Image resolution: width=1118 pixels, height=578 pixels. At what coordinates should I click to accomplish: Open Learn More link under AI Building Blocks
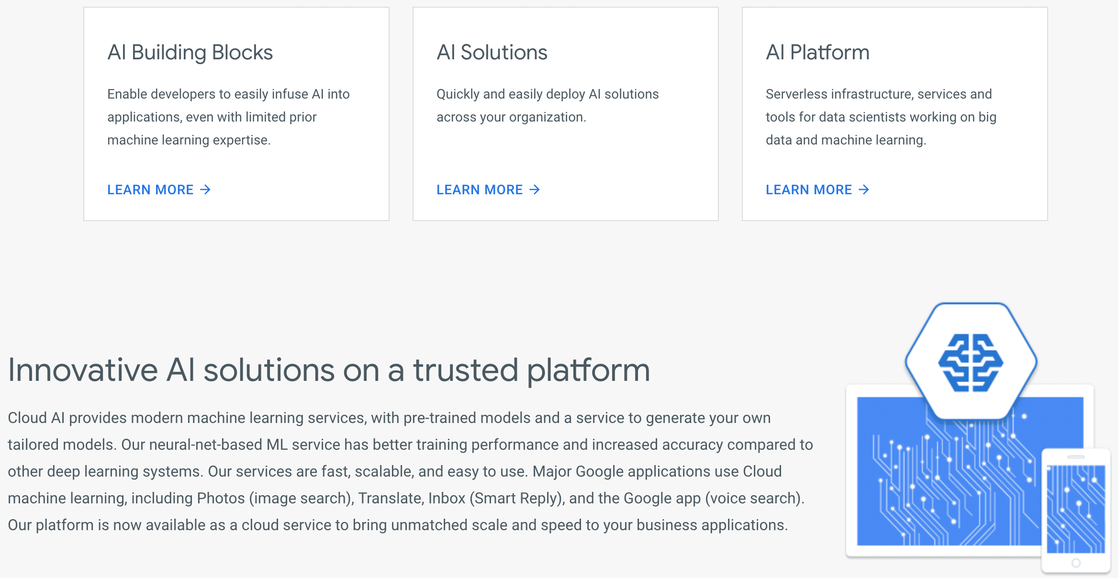159,189
